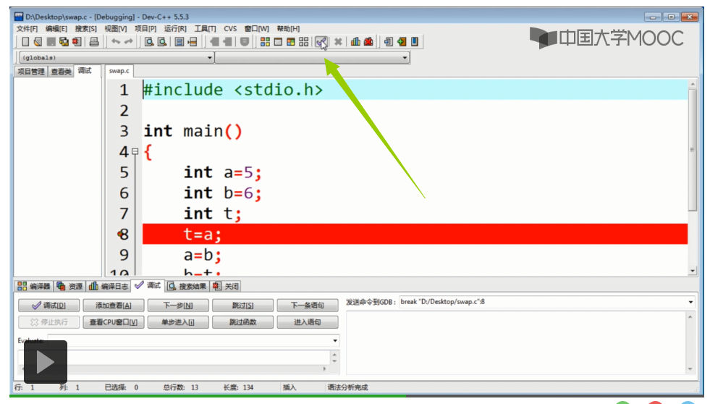This screenshot has width=710, height=404.
Task: Click the Replace icon next to Find
Action: click(161, 42)
